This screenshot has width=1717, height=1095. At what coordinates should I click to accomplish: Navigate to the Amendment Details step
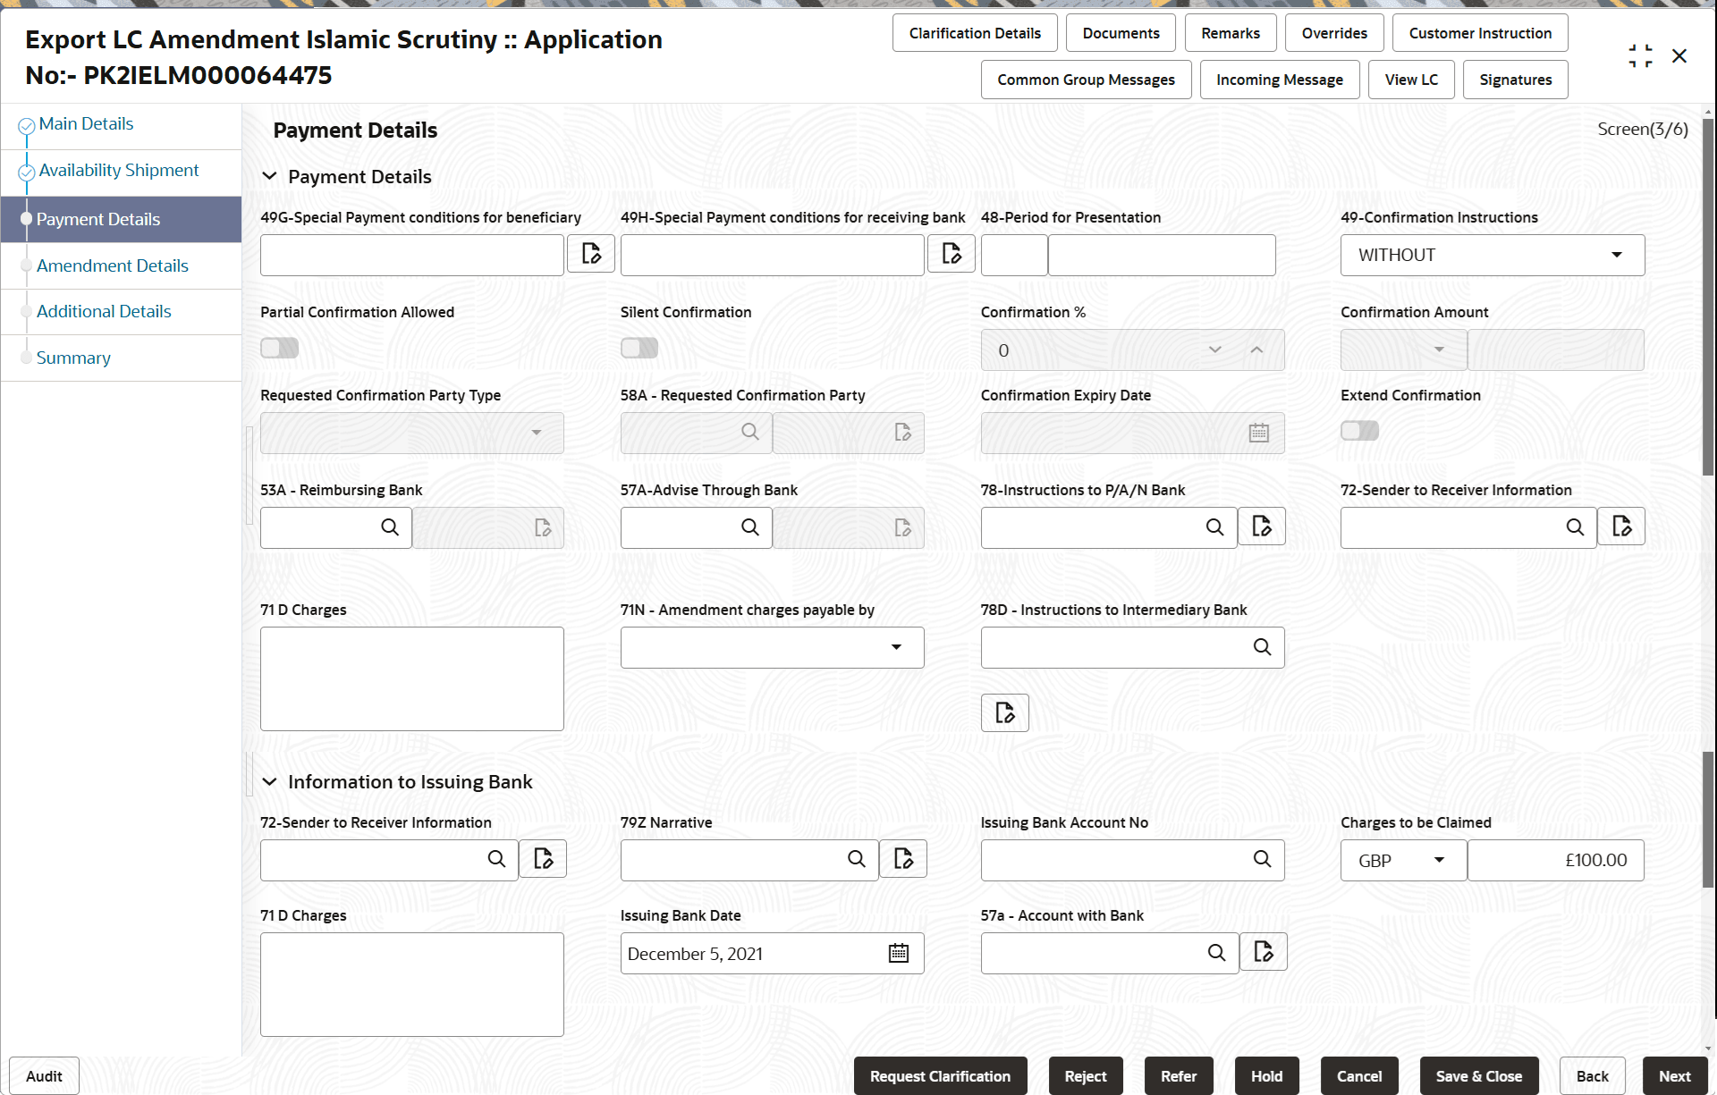coord(112,265)
